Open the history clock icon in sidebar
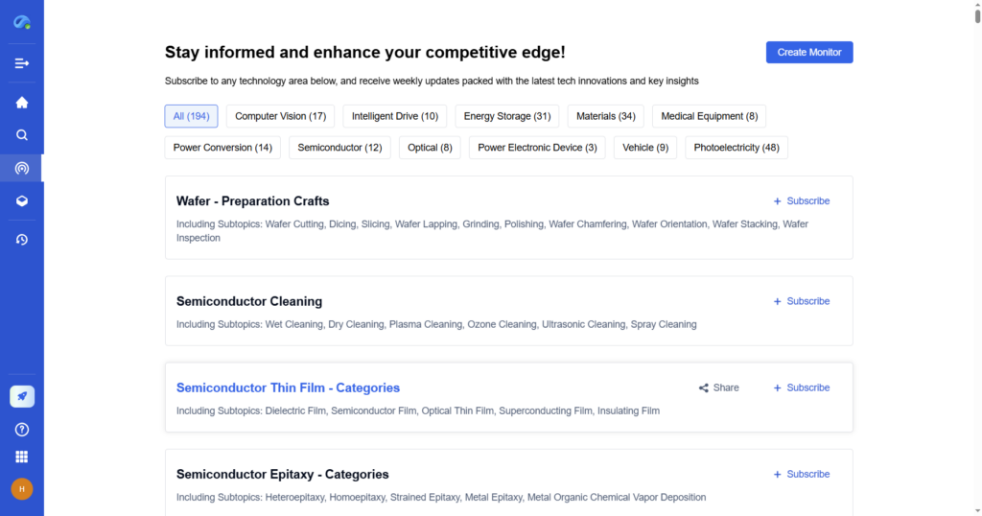Image resolution: width=982 pixels, height=516 pixels. point(21,239)
